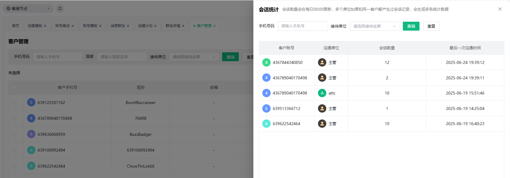Open 接待席位 dropdown on 客户管理 page
510x178 pixels.
194,57
